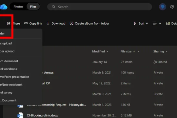Select the 'May 19, 2022' date cell
This screenshot has width=177, height=118.
pyautogui.click(x=101, y=83)
